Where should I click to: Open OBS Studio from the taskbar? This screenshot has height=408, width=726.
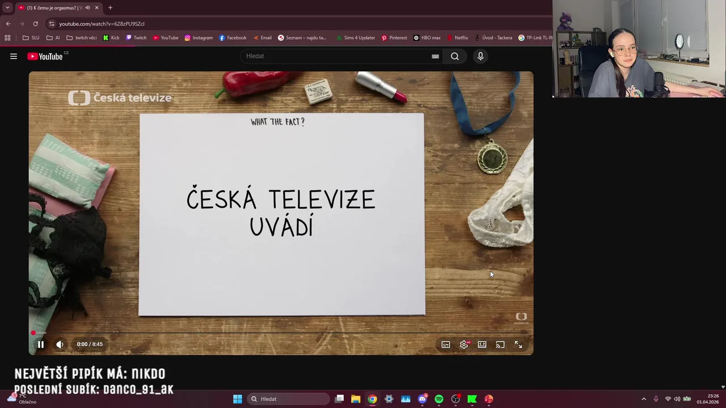[455, 399]
